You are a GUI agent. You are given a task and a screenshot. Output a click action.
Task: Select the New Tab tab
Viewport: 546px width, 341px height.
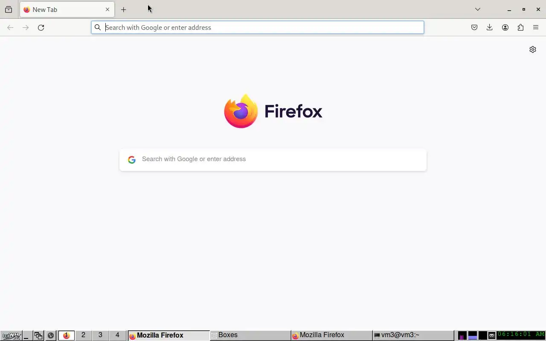67,9
